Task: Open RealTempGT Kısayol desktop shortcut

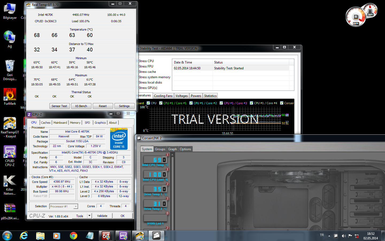Action: tap(10, 127)
